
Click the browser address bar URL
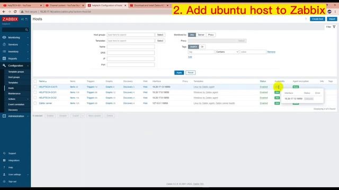(66, 12)
